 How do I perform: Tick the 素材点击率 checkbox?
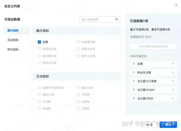[39, 63]
